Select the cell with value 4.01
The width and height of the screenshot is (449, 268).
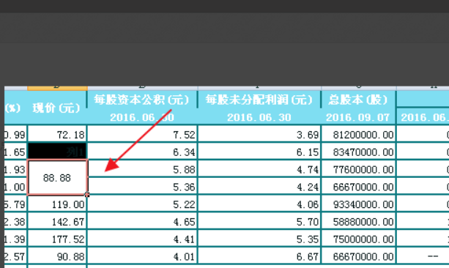coord(142,256)
